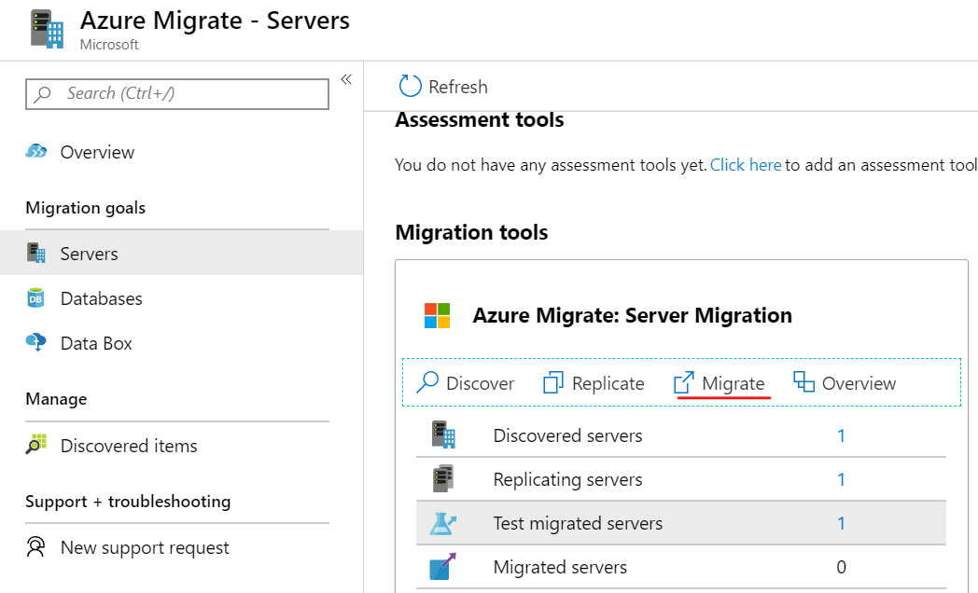Click the 'Discovered servers' label
Image resolution: width=978 pixels, height=593 pixels.
(567, 435)
